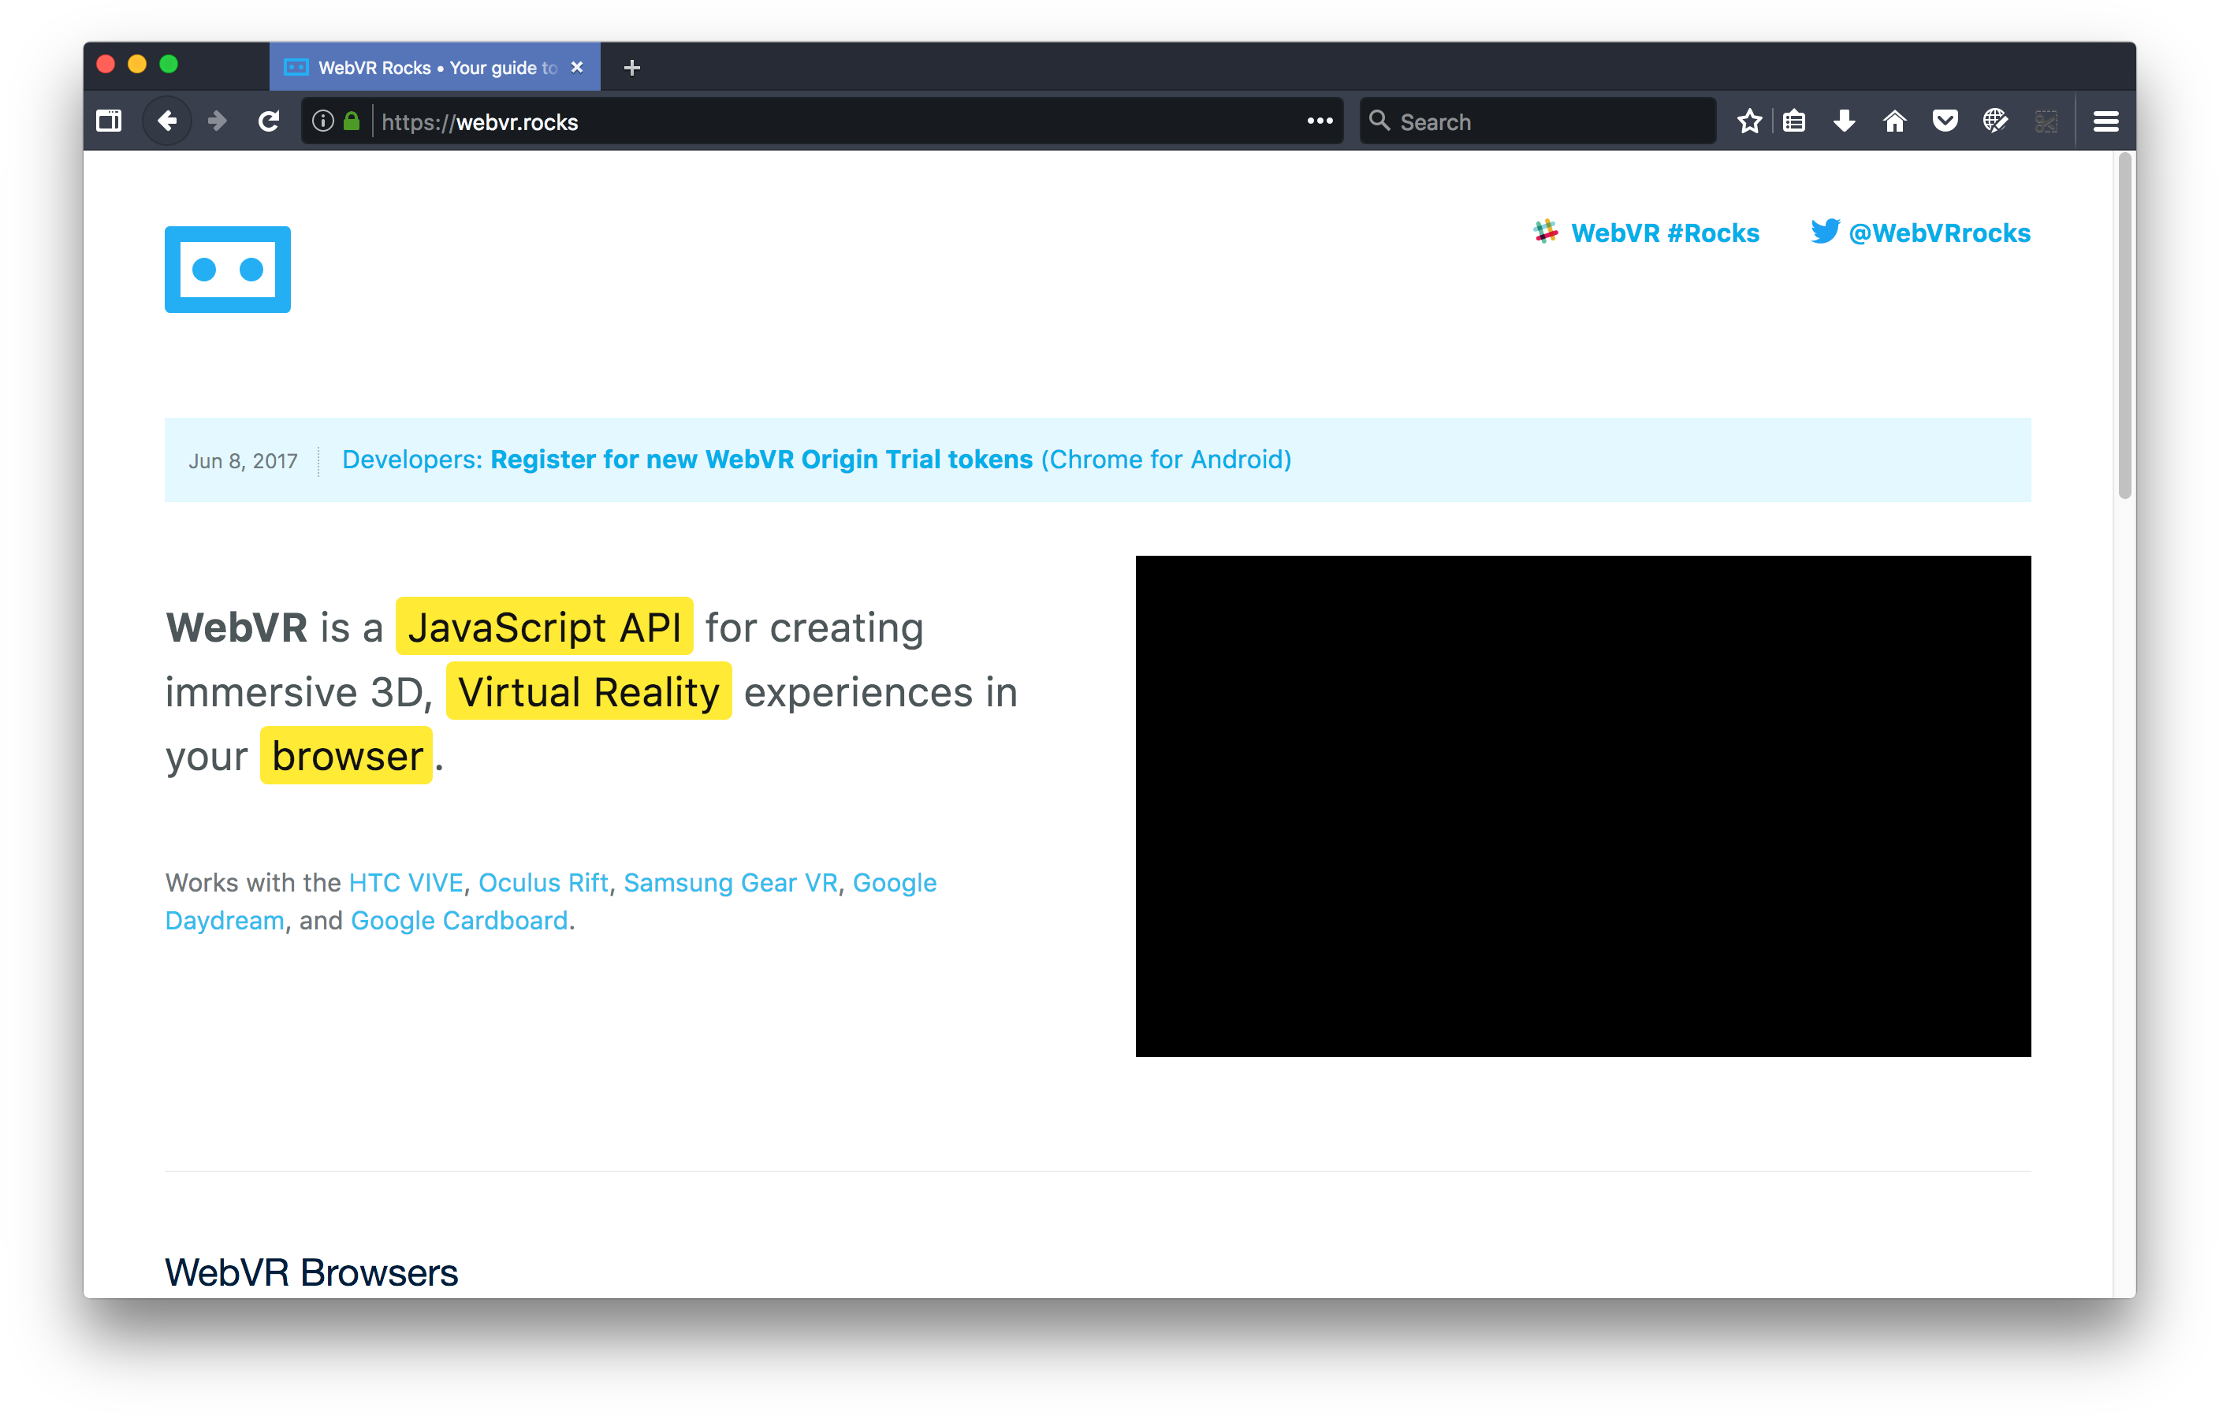Open the Downloads panel
Image resolution: width=2219 pixels, height=1415 pixels.
[x=1843, y=121]
